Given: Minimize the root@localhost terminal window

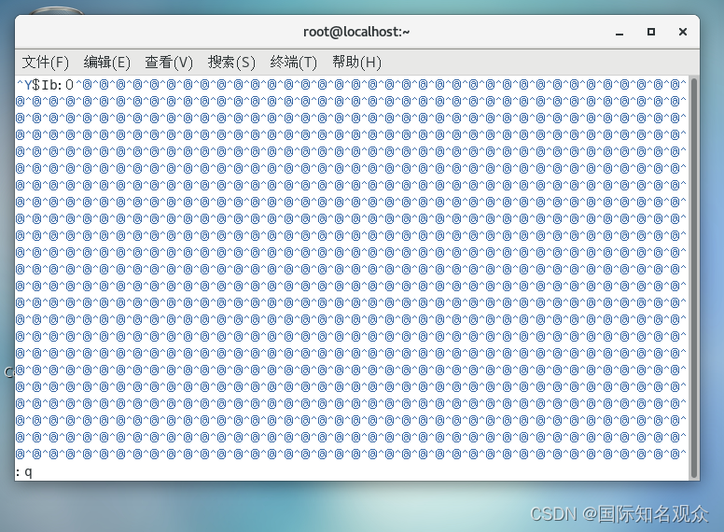Looking at the screenshot, I should pos(620,33).
